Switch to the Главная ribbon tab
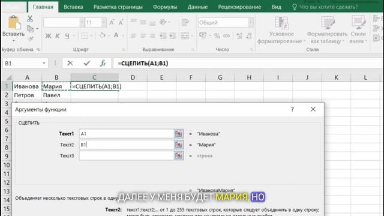This screenshot has height=216, width=384. 43,7
